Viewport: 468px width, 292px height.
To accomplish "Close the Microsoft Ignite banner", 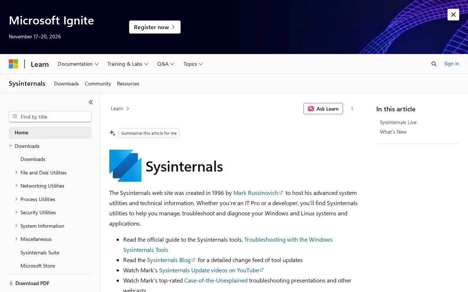I will [x=453, y=15].
